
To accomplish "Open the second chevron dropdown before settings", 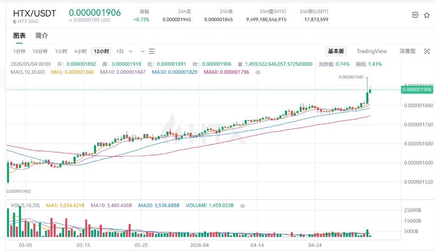I will 143,51.
